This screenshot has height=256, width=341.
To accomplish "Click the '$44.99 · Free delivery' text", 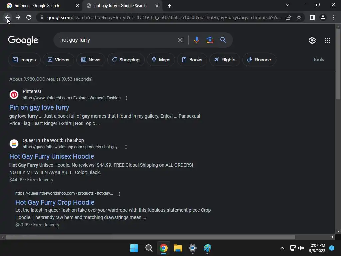I will coord(31,180).
